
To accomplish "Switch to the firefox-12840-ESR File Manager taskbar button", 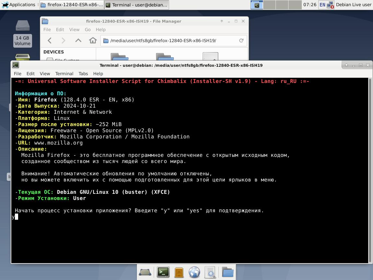I will point(72,5).
